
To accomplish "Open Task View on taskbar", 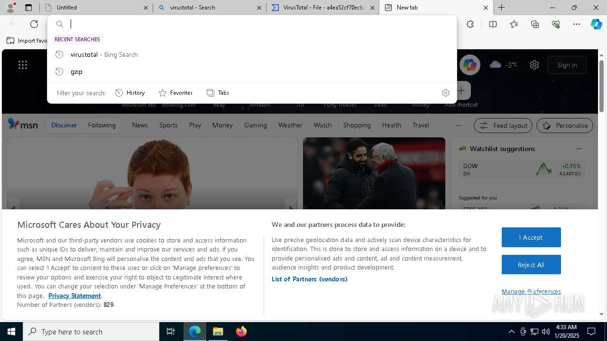I will pos(171,332).
